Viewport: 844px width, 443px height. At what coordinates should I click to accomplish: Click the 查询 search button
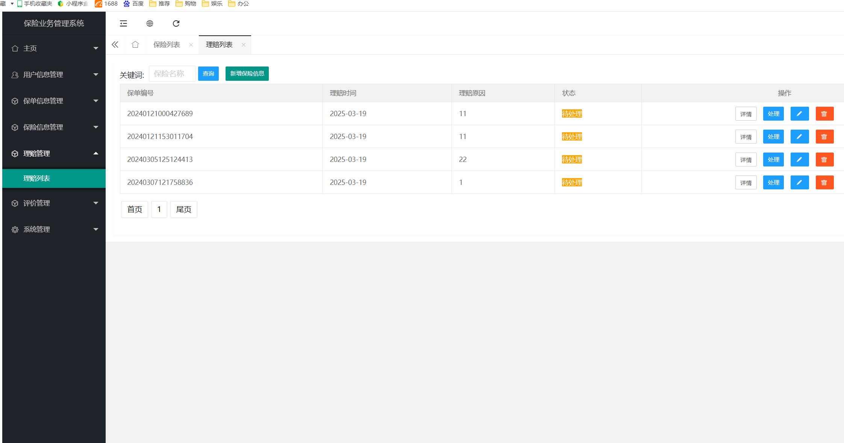(208, 74)
